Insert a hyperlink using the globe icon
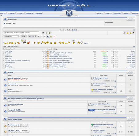This screenshot has width=139, height=136. tap(48, 36)
